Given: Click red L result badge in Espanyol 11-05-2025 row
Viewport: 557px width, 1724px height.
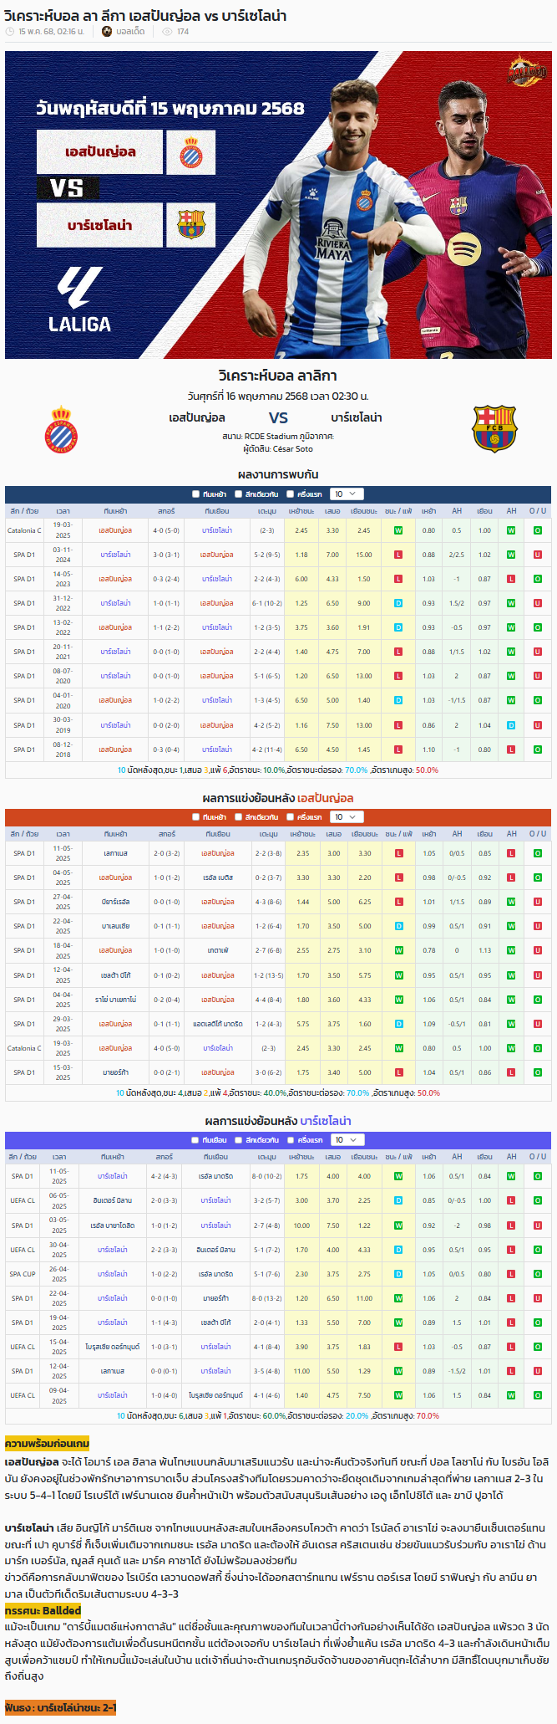Looking at the screenshot, I should click(398, 853).
